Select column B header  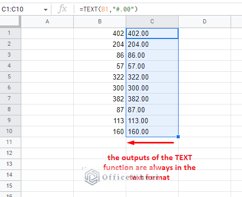(100, 21)
